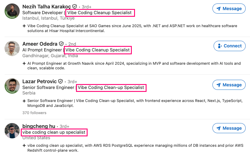Connect with Ameer Odedra
The width and height of the screenshot is (250, 156).
pyautogui.click(x=229, y=46)
